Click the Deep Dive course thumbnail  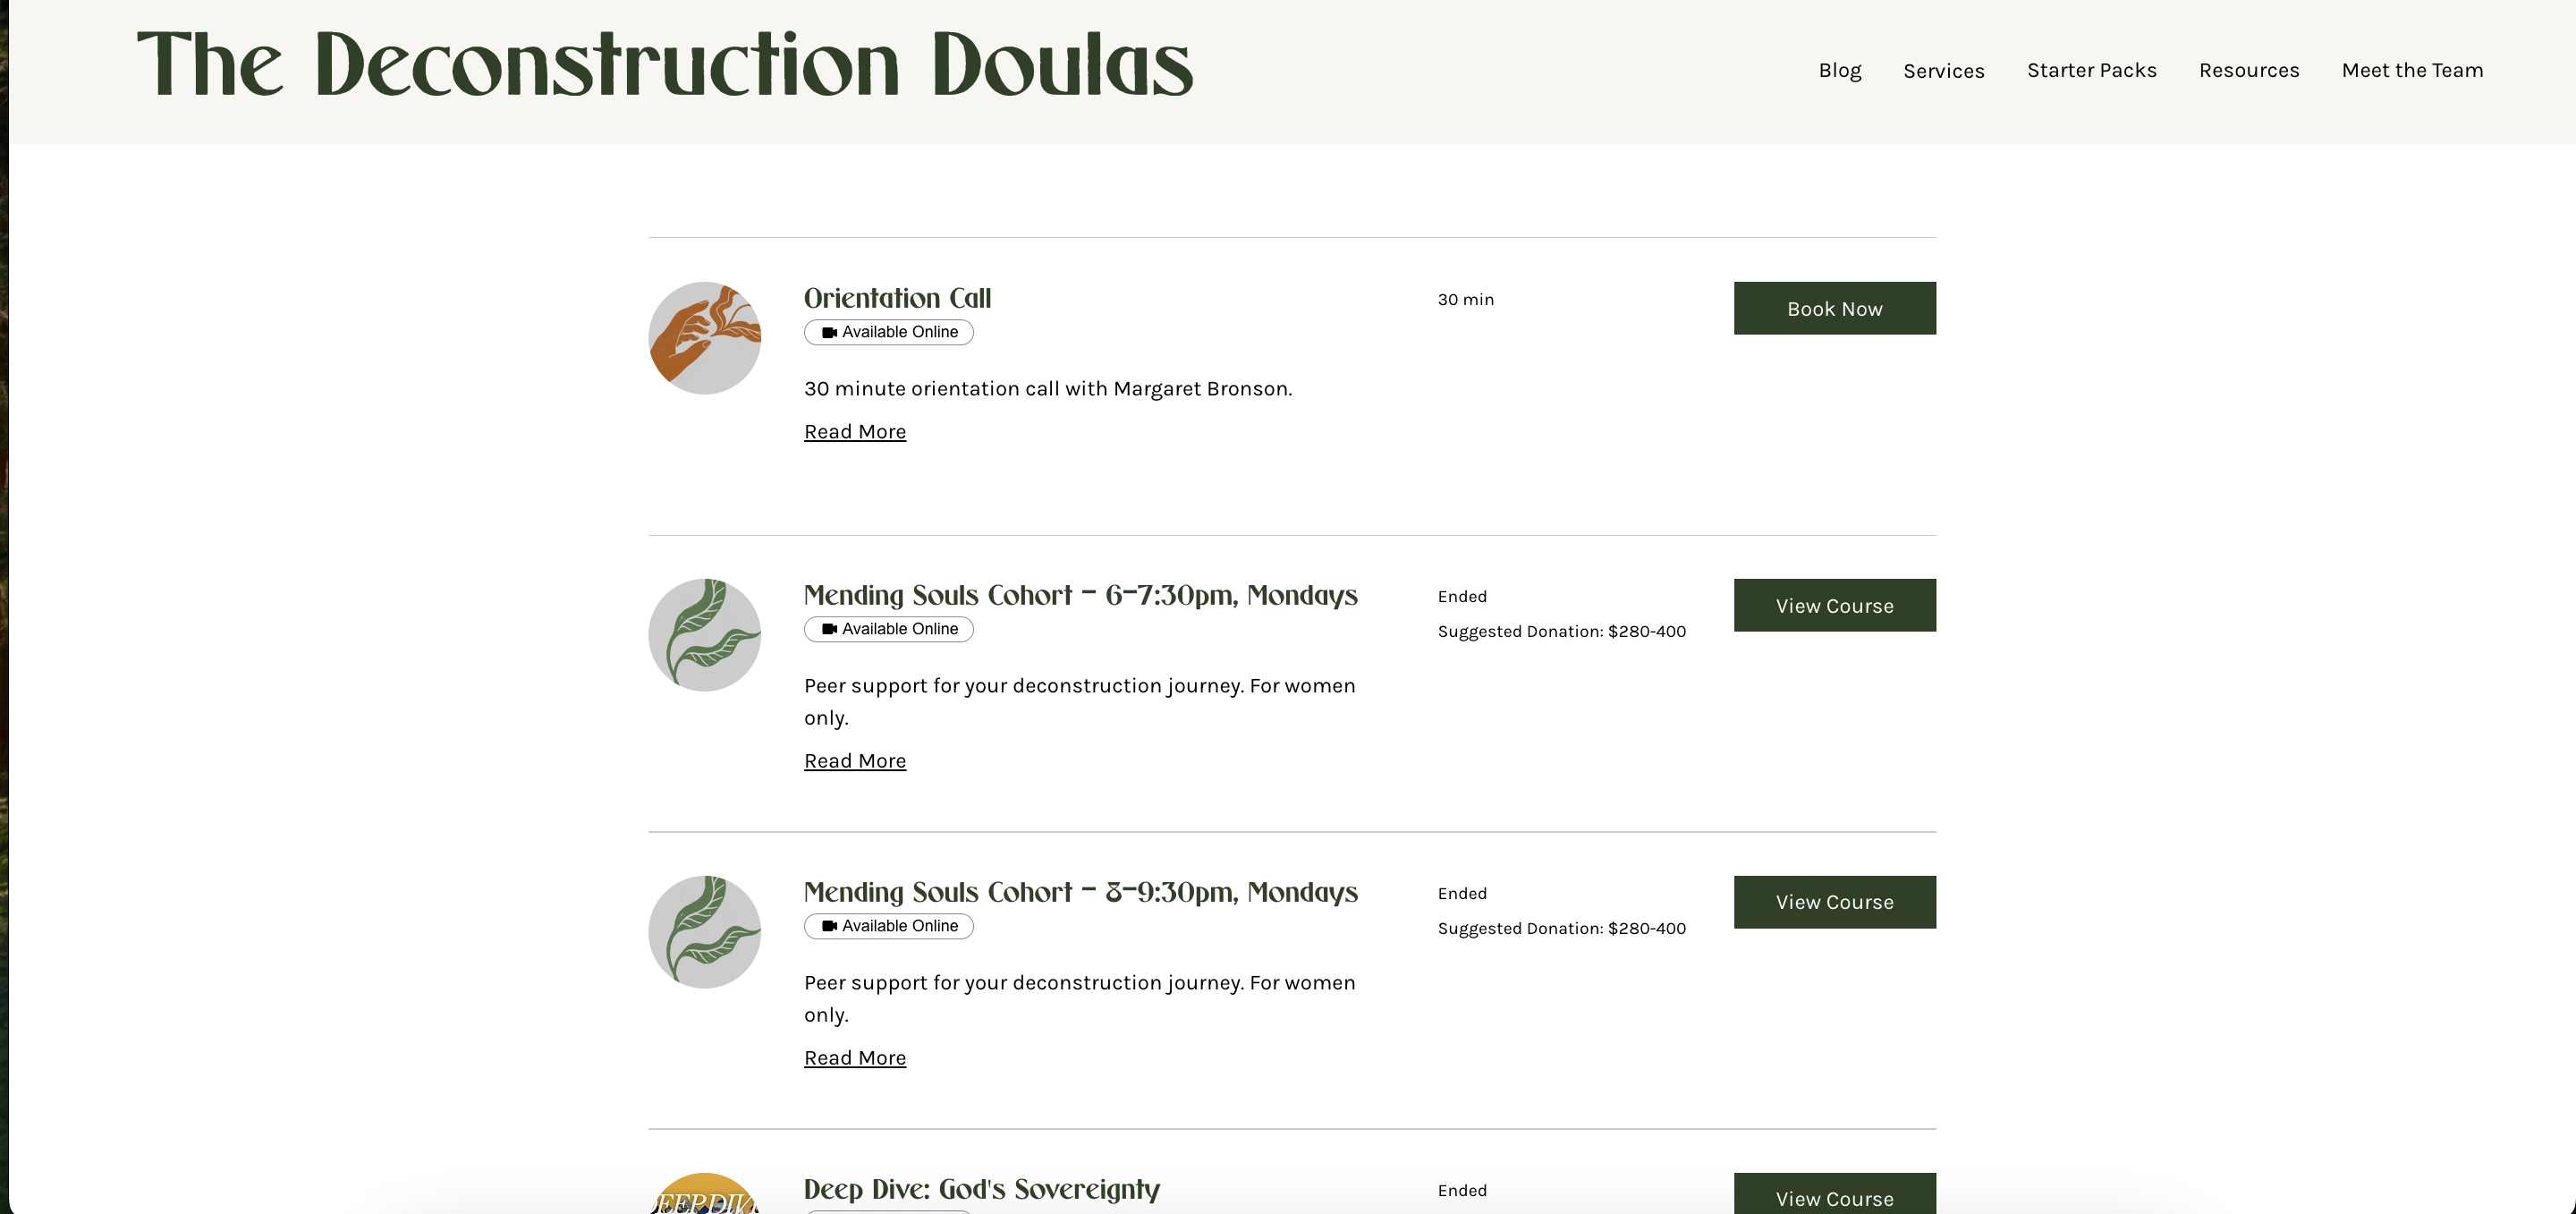coord(704,1195)
